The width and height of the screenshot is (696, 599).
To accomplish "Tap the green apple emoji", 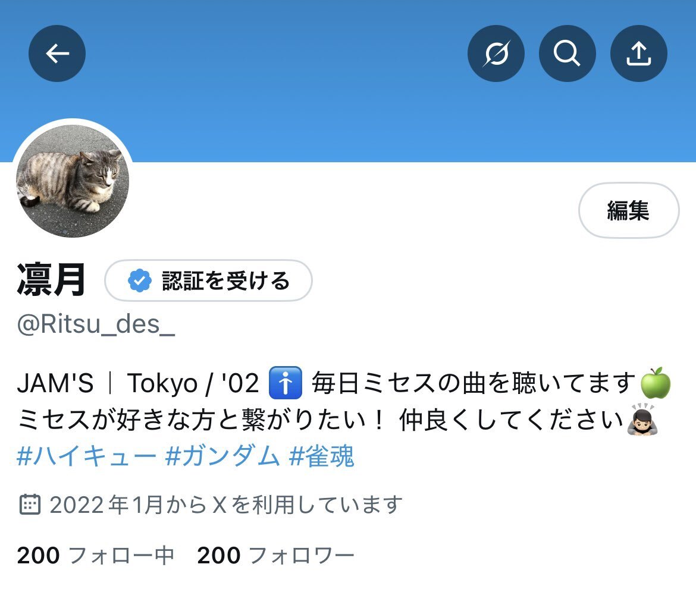I will [655, 383].
